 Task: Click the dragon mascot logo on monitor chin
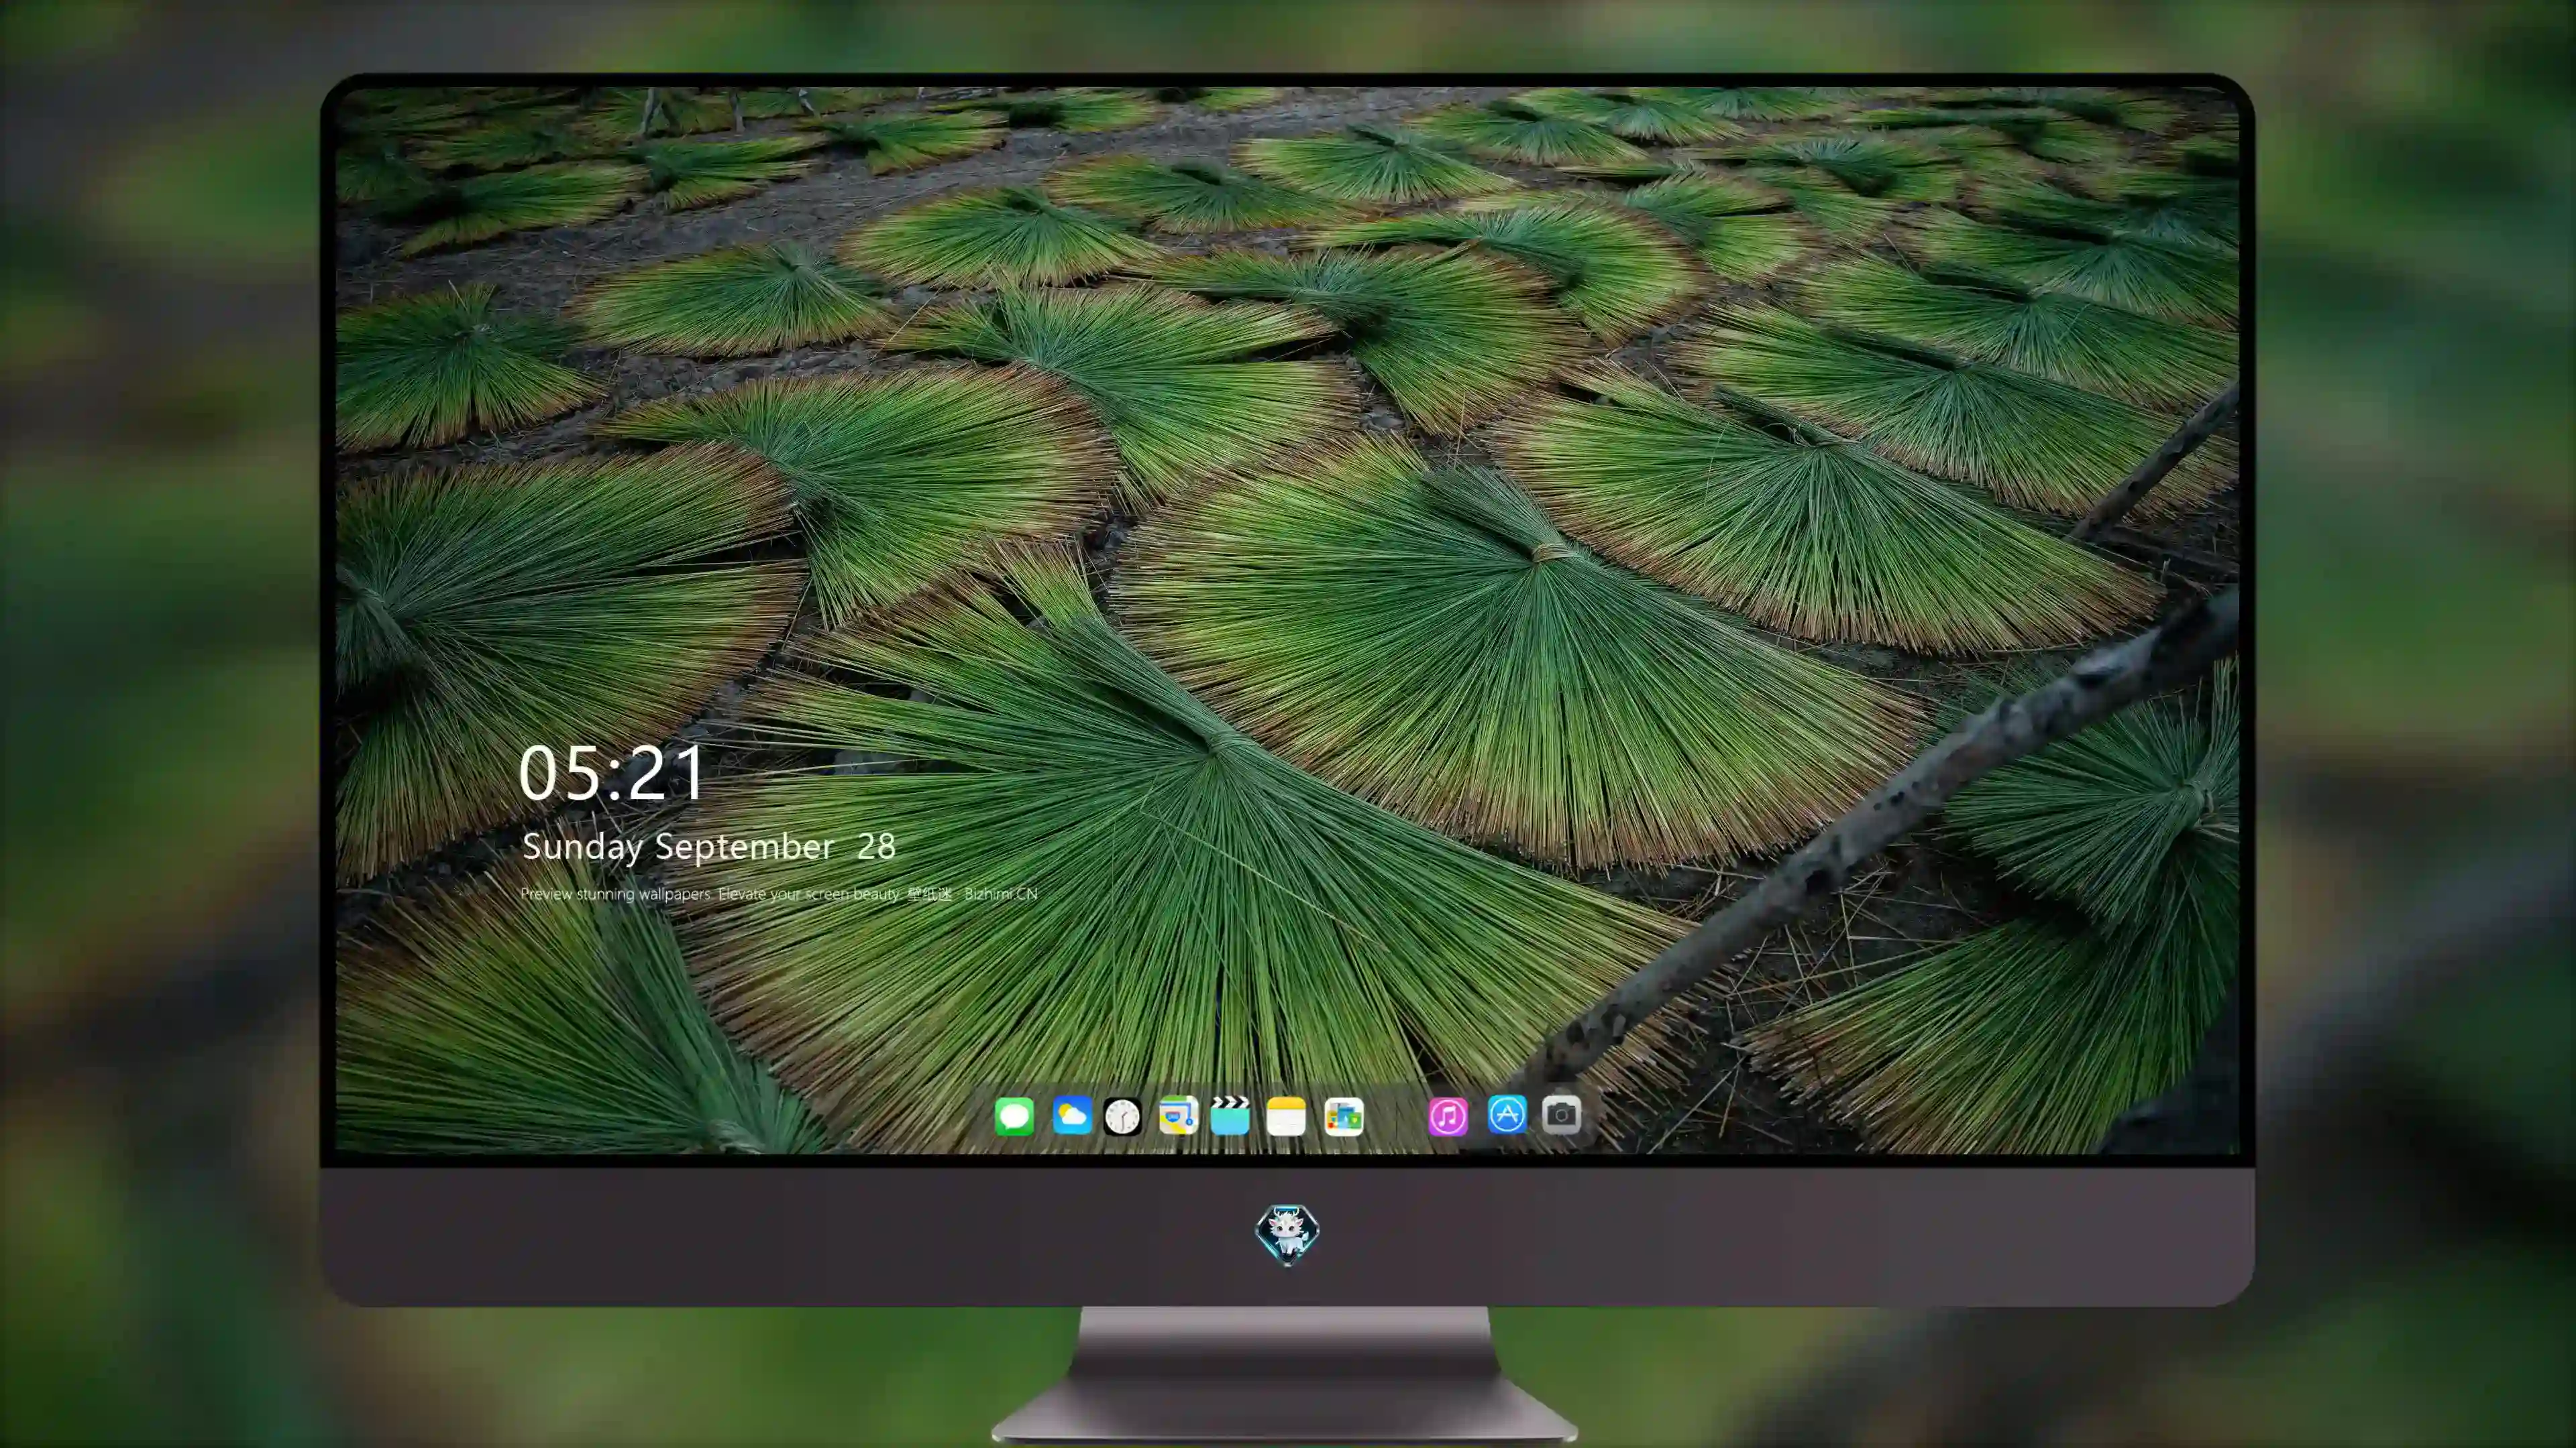tap(1287, 1234)
